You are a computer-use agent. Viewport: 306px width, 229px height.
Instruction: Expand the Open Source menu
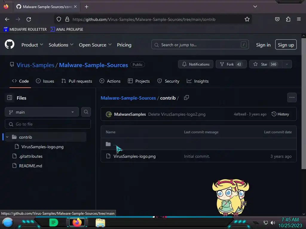coord(95,45)
